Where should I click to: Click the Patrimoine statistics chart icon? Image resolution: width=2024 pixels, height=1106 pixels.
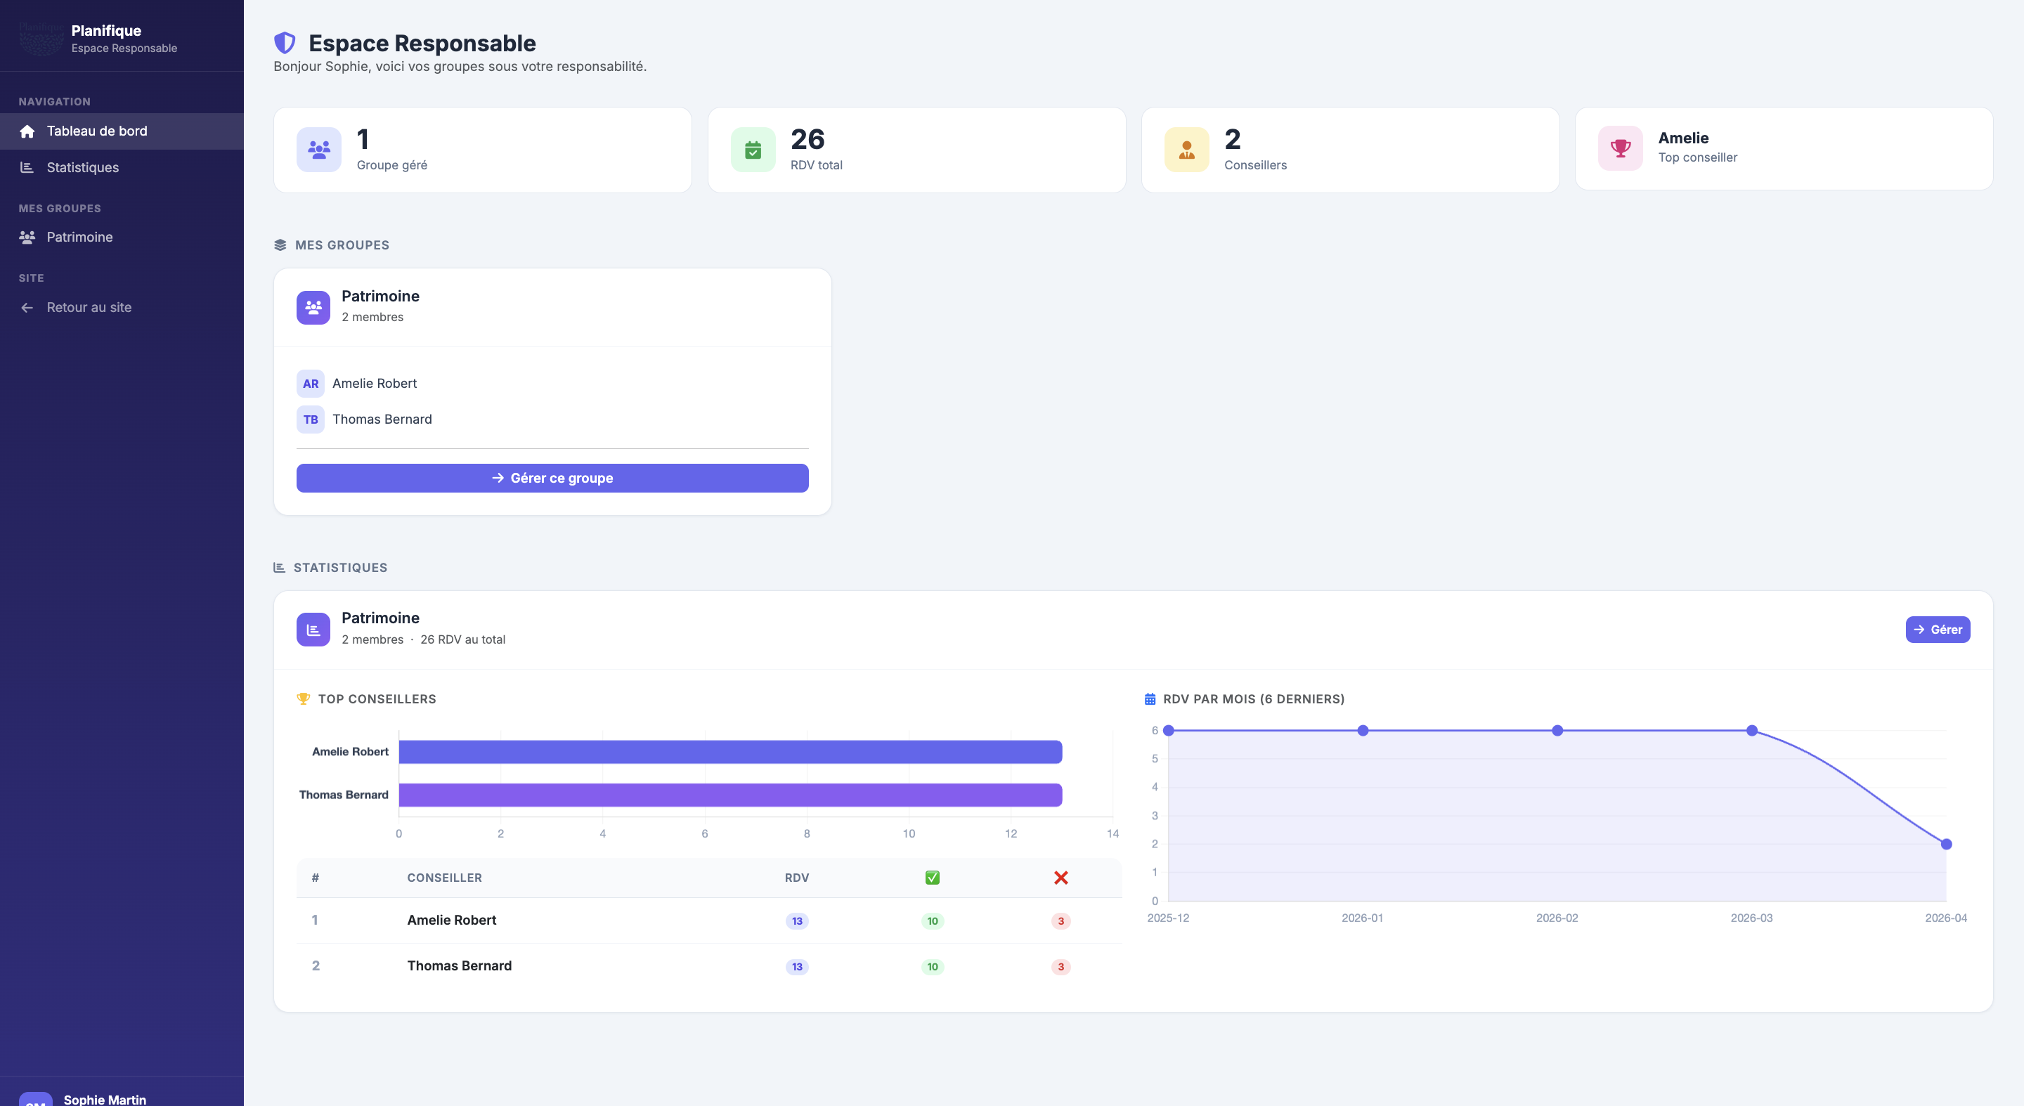tap(313, 629)
